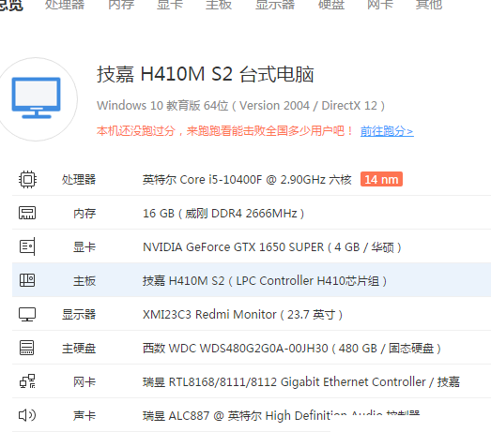
Task: Select the 主硬盘 row label
Action: coord(79,349)
